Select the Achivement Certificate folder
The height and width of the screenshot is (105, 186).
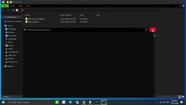pos(36,19)
